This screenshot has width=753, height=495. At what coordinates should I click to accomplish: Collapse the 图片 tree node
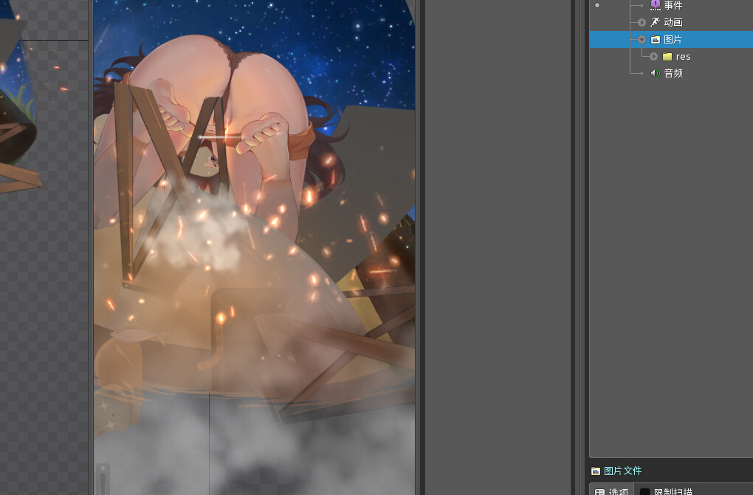coord(642,39)
